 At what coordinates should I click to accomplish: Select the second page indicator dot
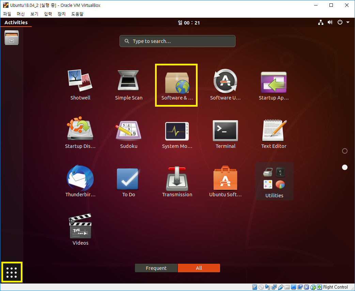tap(344, 167)
